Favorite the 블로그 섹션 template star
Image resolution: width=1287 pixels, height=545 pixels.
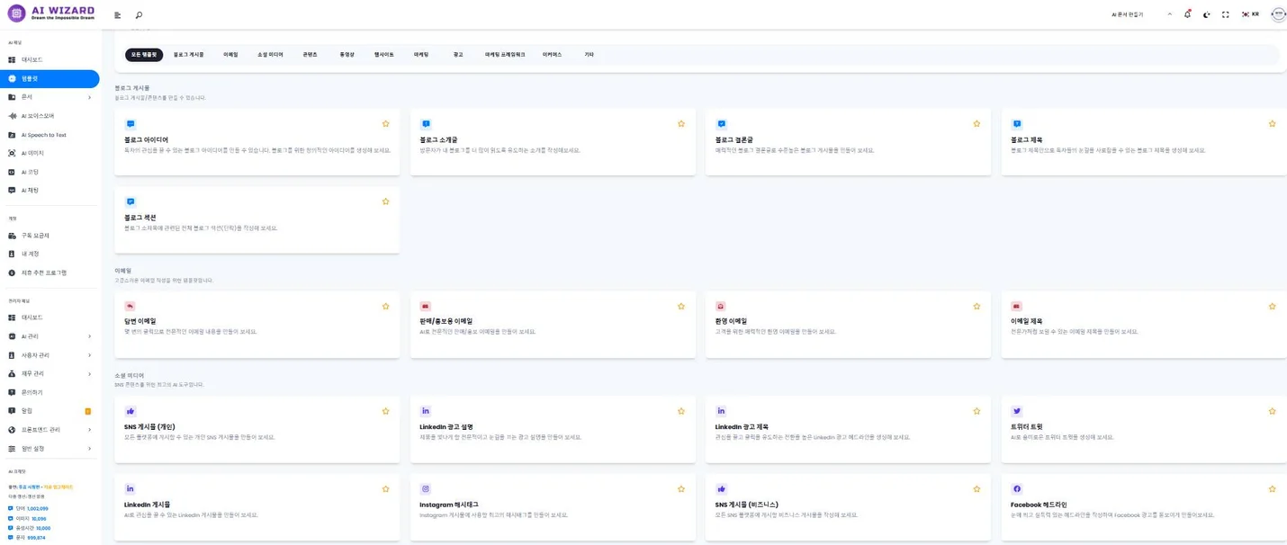click(x=385, y=201)
